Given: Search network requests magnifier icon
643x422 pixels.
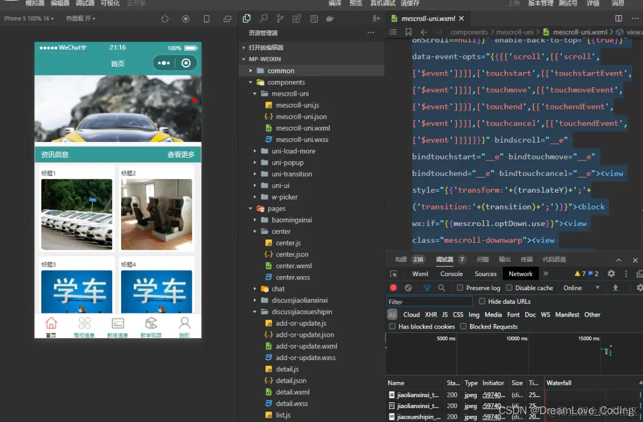Looking at the screenshot, I should (442, 288).
